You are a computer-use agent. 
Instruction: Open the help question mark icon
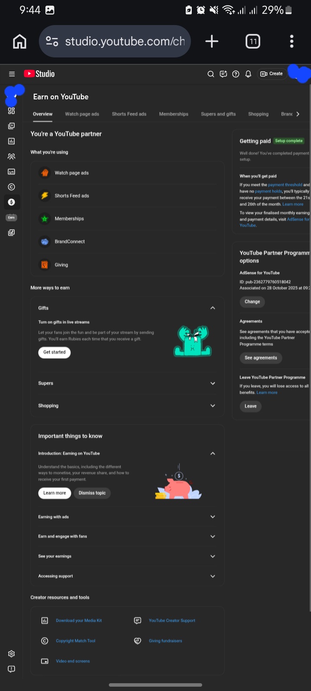tap(235, 74)
